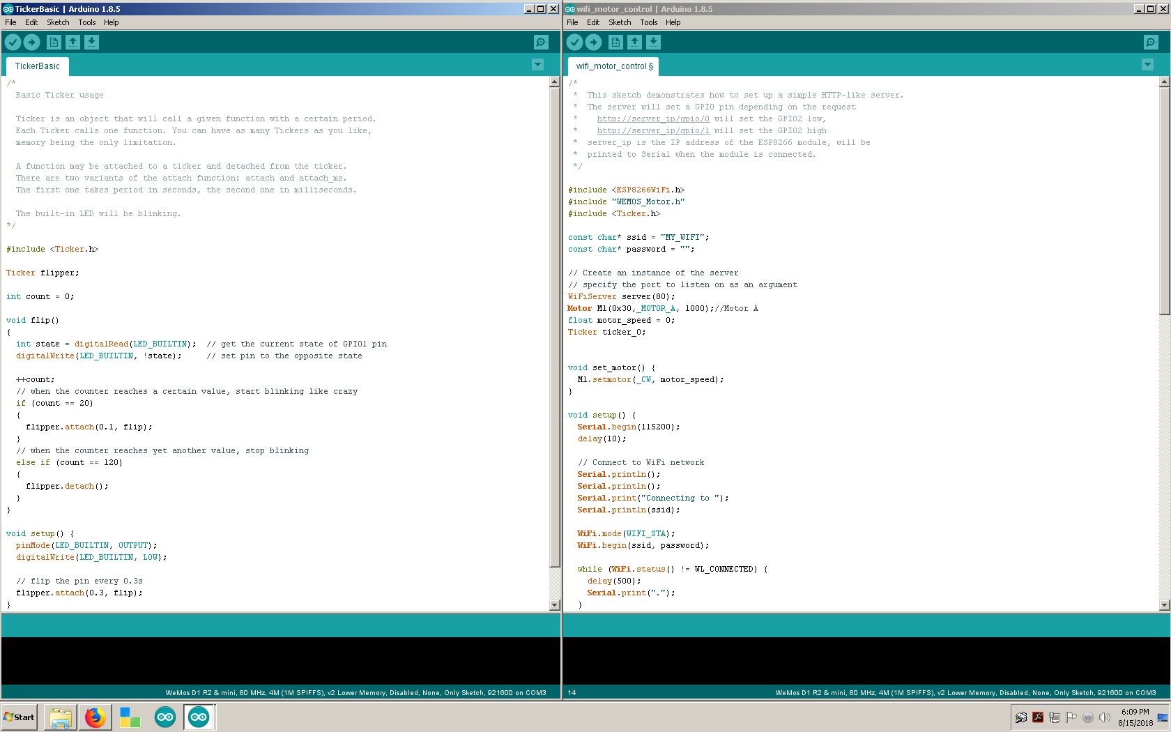The image size is (1171, 732).
Task: Click 'Ticker flipper;' line in TickerBasic
Action: [x=43, y=273]
